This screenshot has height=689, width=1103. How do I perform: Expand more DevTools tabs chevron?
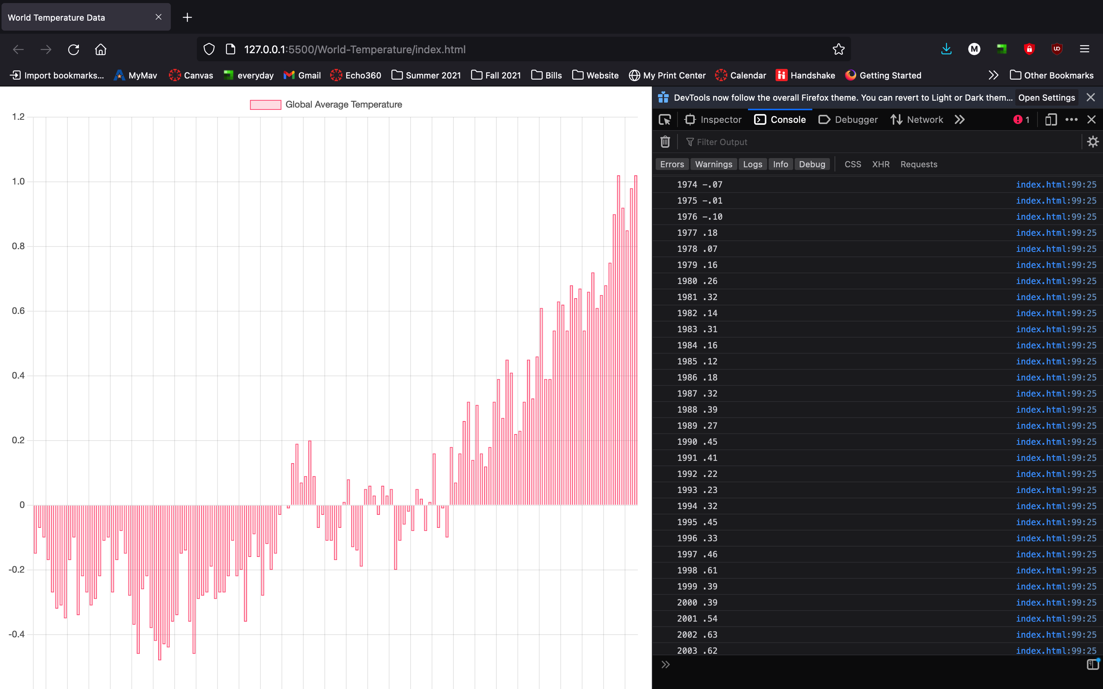point(960,119)
